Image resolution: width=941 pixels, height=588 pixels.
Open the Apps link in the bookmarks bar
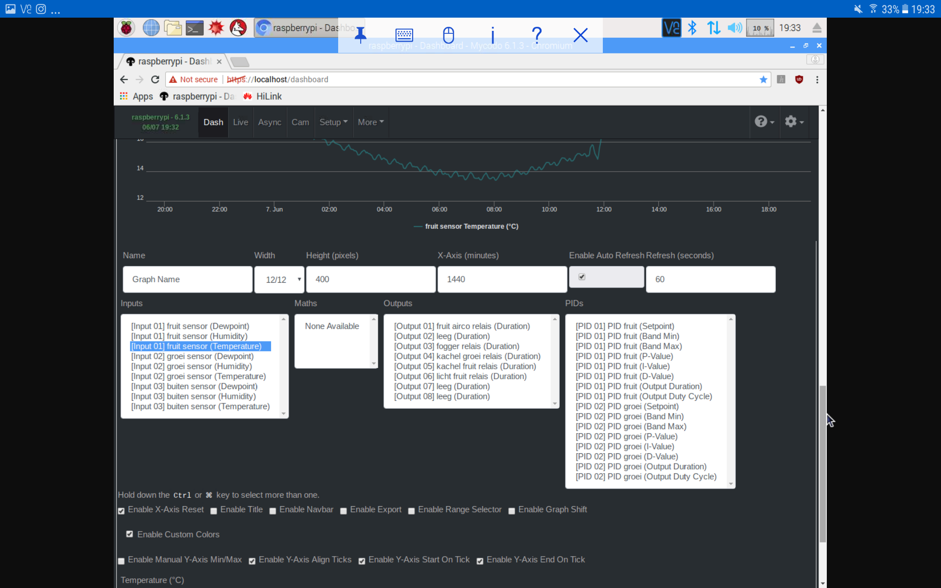click(143, 96)
